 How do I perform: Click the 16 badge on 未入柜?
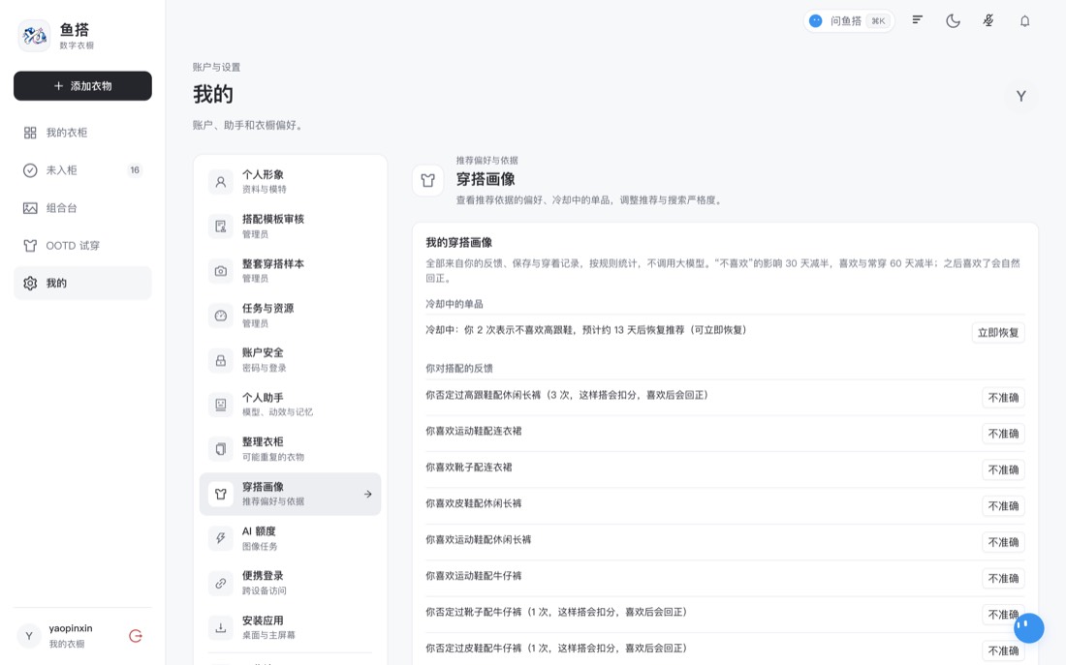click(x=135, y=170)
